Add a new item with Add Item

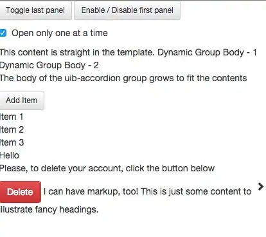22,100
